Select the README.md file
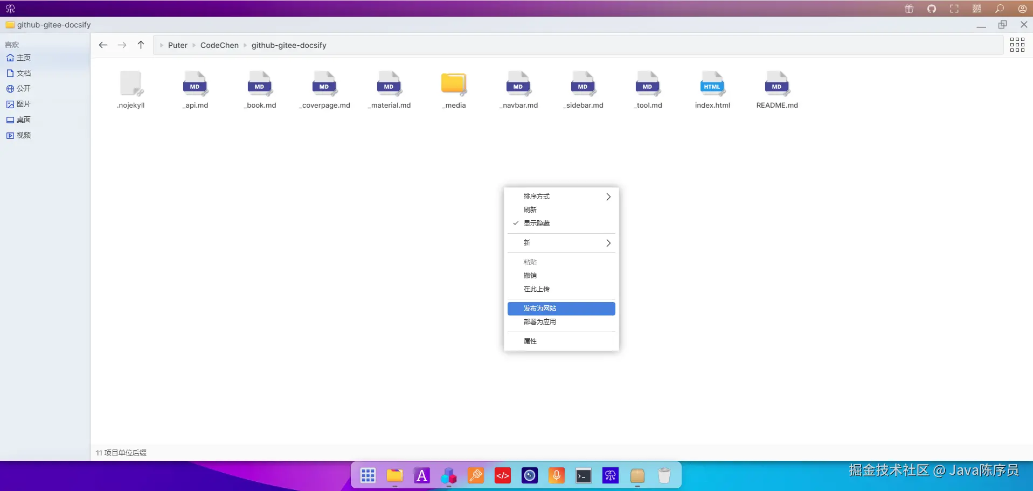1033x491 pixels. point(777,90)
